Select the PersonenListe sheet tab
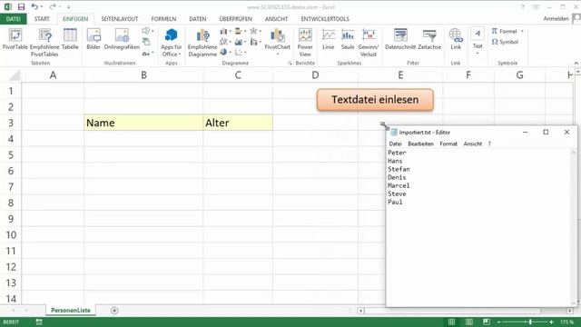This screenshot has width=581, height=327. 71,311
